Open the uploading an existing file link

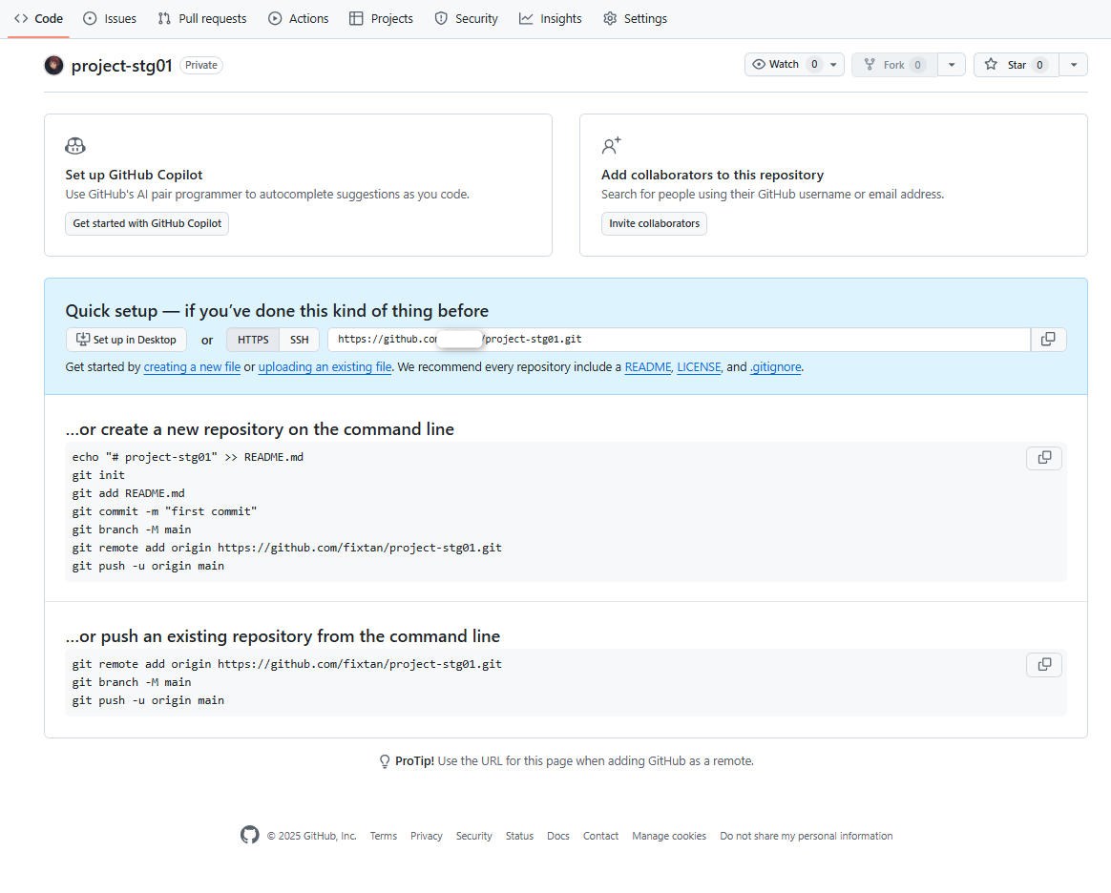[325, 367]
